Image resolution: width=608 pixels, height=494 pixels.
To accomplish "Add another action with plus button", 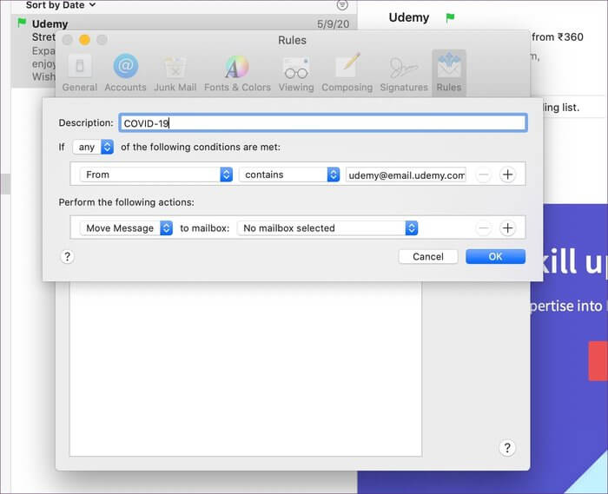I will tap(508, 228).
